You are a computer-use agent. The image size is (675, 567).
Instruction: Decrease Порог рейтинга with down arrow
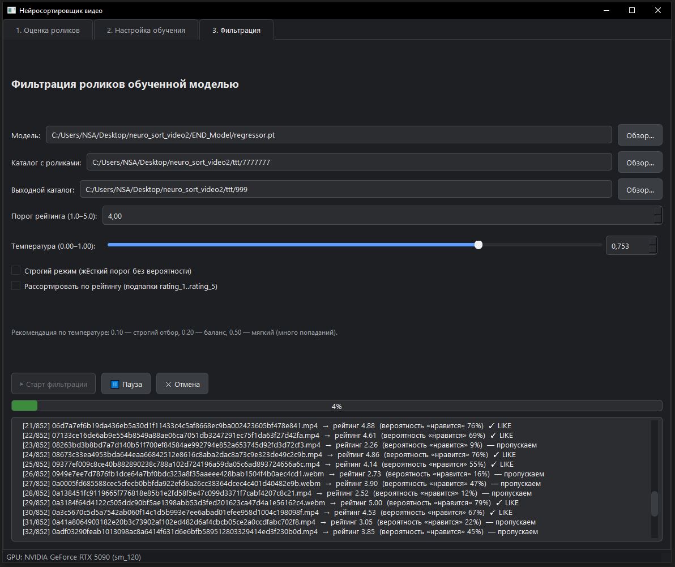[657, 220]
